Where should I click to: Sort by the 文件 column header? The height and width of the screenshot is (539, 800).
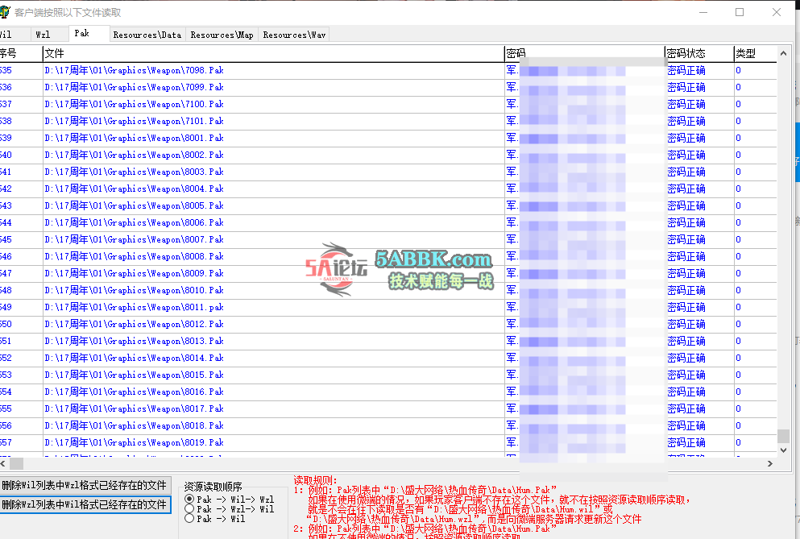tap(273, 54)
